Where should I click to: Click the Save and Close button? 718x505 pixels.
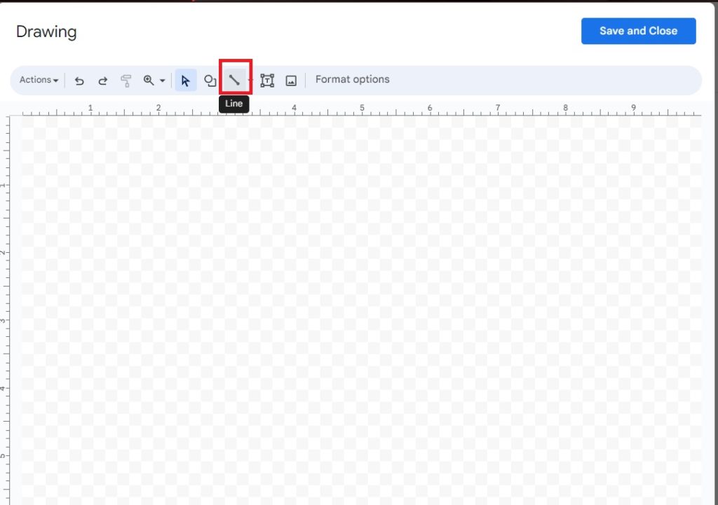(x=638, y=31)
